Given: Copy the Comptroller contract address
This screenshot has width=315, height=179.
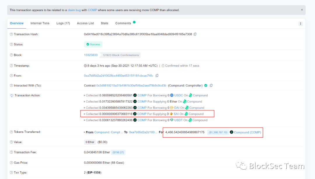Looking at the screenshot, I should [211, 86].
